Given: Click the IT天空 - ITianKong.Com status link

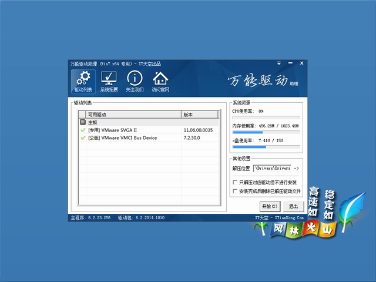Looking at the screenshot, I should point(280,218).
